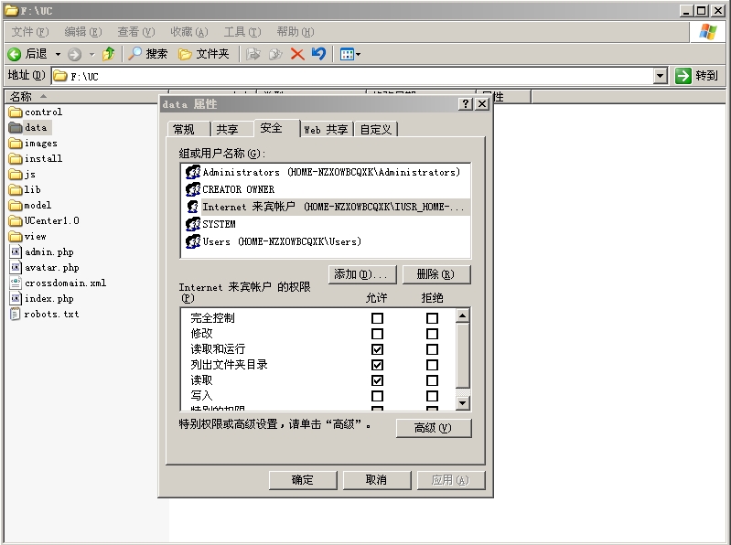The width and height of the screenshot is (731, 545).
Task: Check Allow for Modify (修改)
Action: tap(377, 334)
